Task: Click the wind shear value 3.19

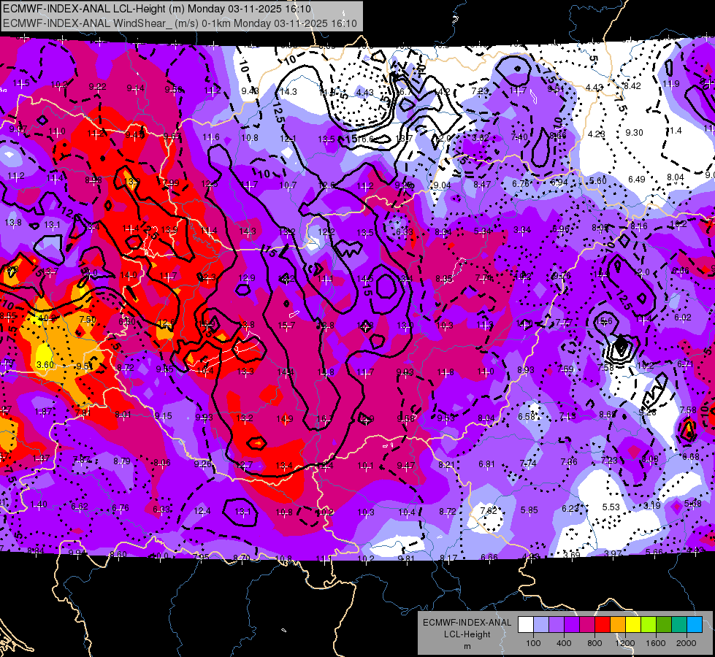Action: coord(652,505)
